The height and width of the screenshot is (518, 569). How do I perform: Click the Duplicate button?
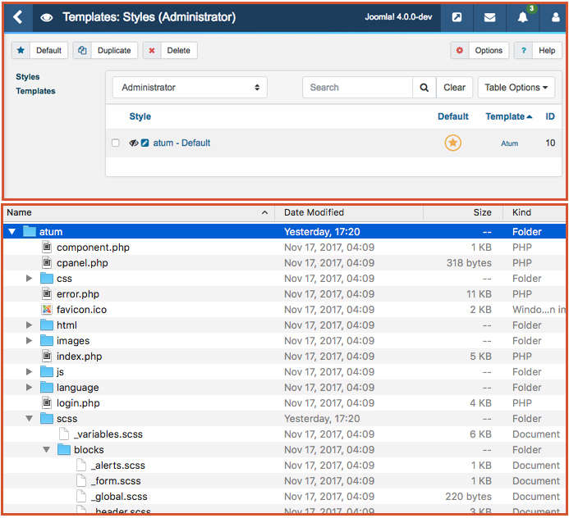point(105,51)
